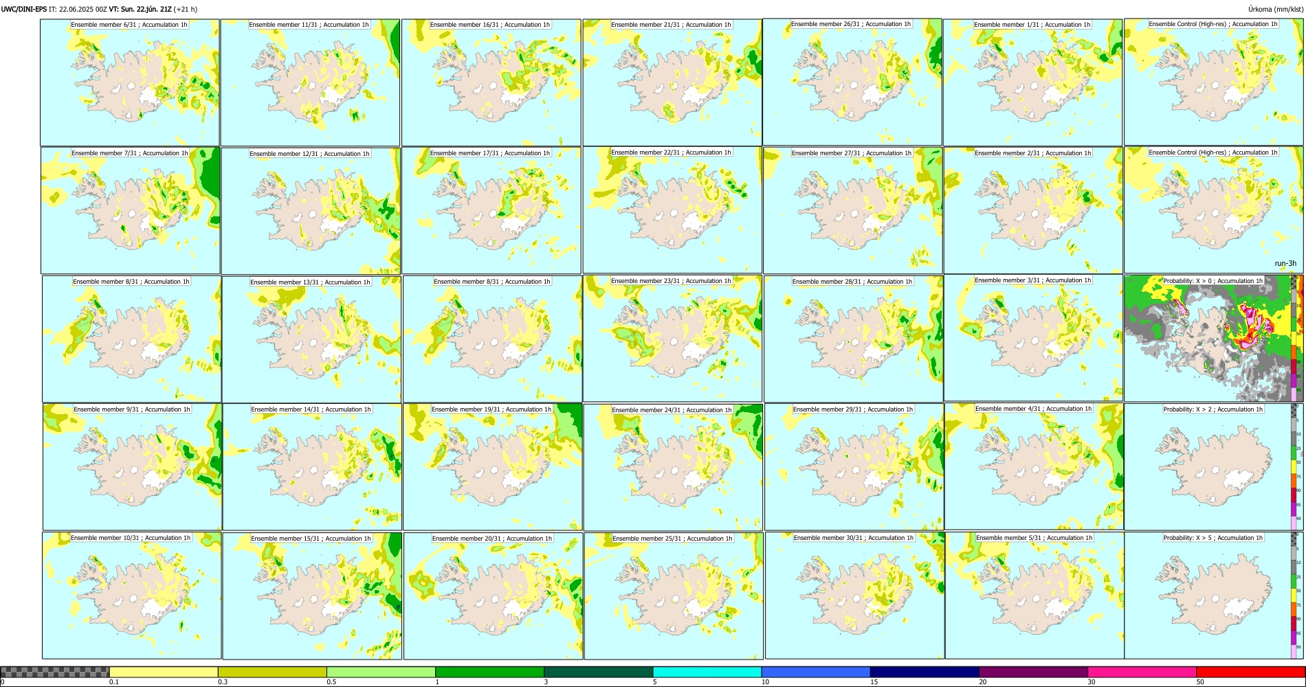Select the red 50+ legend swatch
Screen dimensions: 1306x687
(x=1250, y=672)
